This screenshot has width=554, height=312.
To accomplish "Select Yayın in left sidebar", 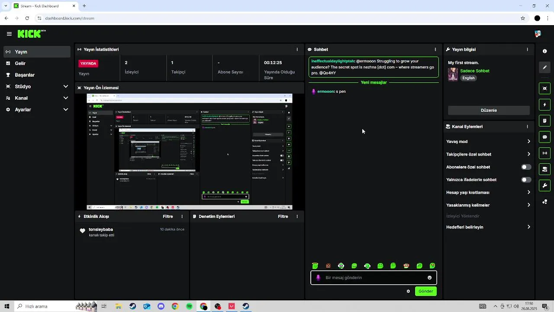I will 37,52.
